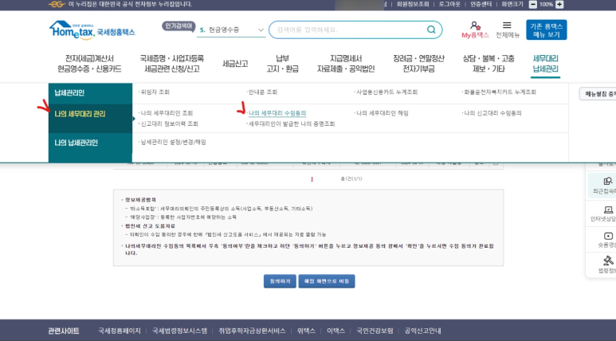Click 회원정보조회 in top bar
The height and width of the screenshot is (341, 616).
[x=413, y=4]
